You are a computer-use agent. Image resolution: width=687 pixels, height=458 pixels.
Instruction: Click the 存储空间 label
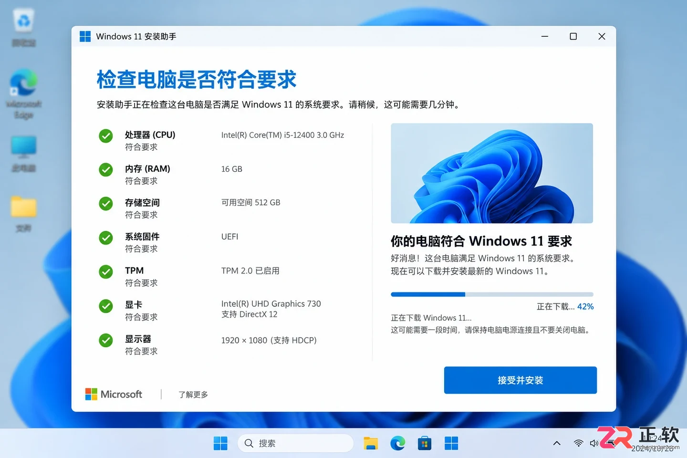[142, 203]
